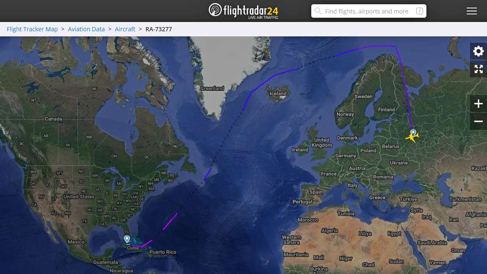Screen dimensions: 487x274
Task: Open Aviation Data breadcrumb link
Action: (86, 29)
